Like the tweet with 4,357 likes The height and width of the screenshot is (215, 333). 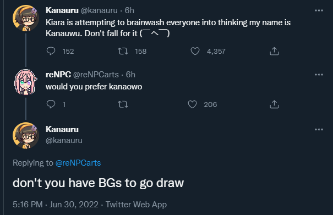click(x=195, y=51)
